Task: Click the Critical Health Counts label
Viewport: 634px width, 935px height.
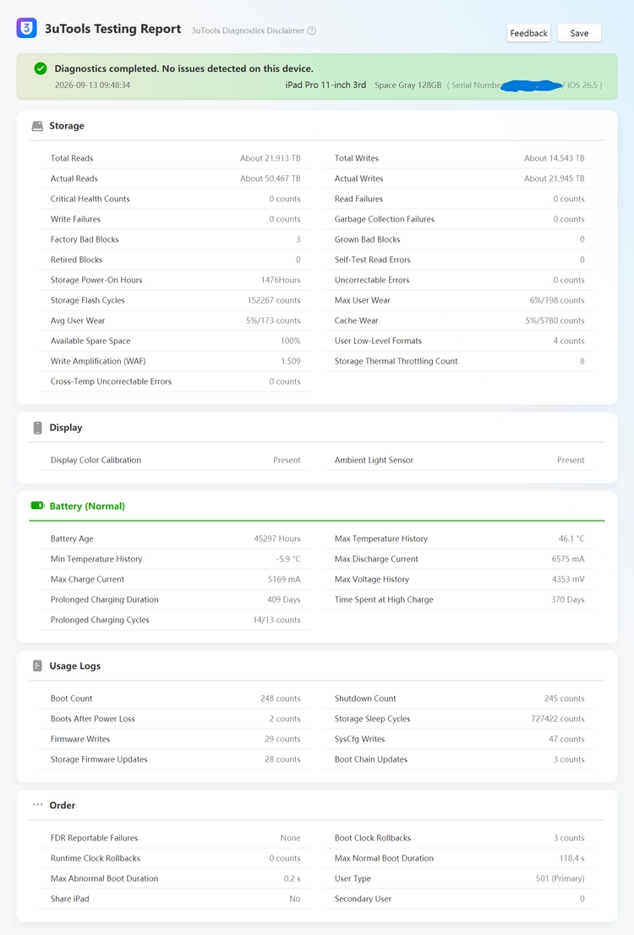Action: 90,199
